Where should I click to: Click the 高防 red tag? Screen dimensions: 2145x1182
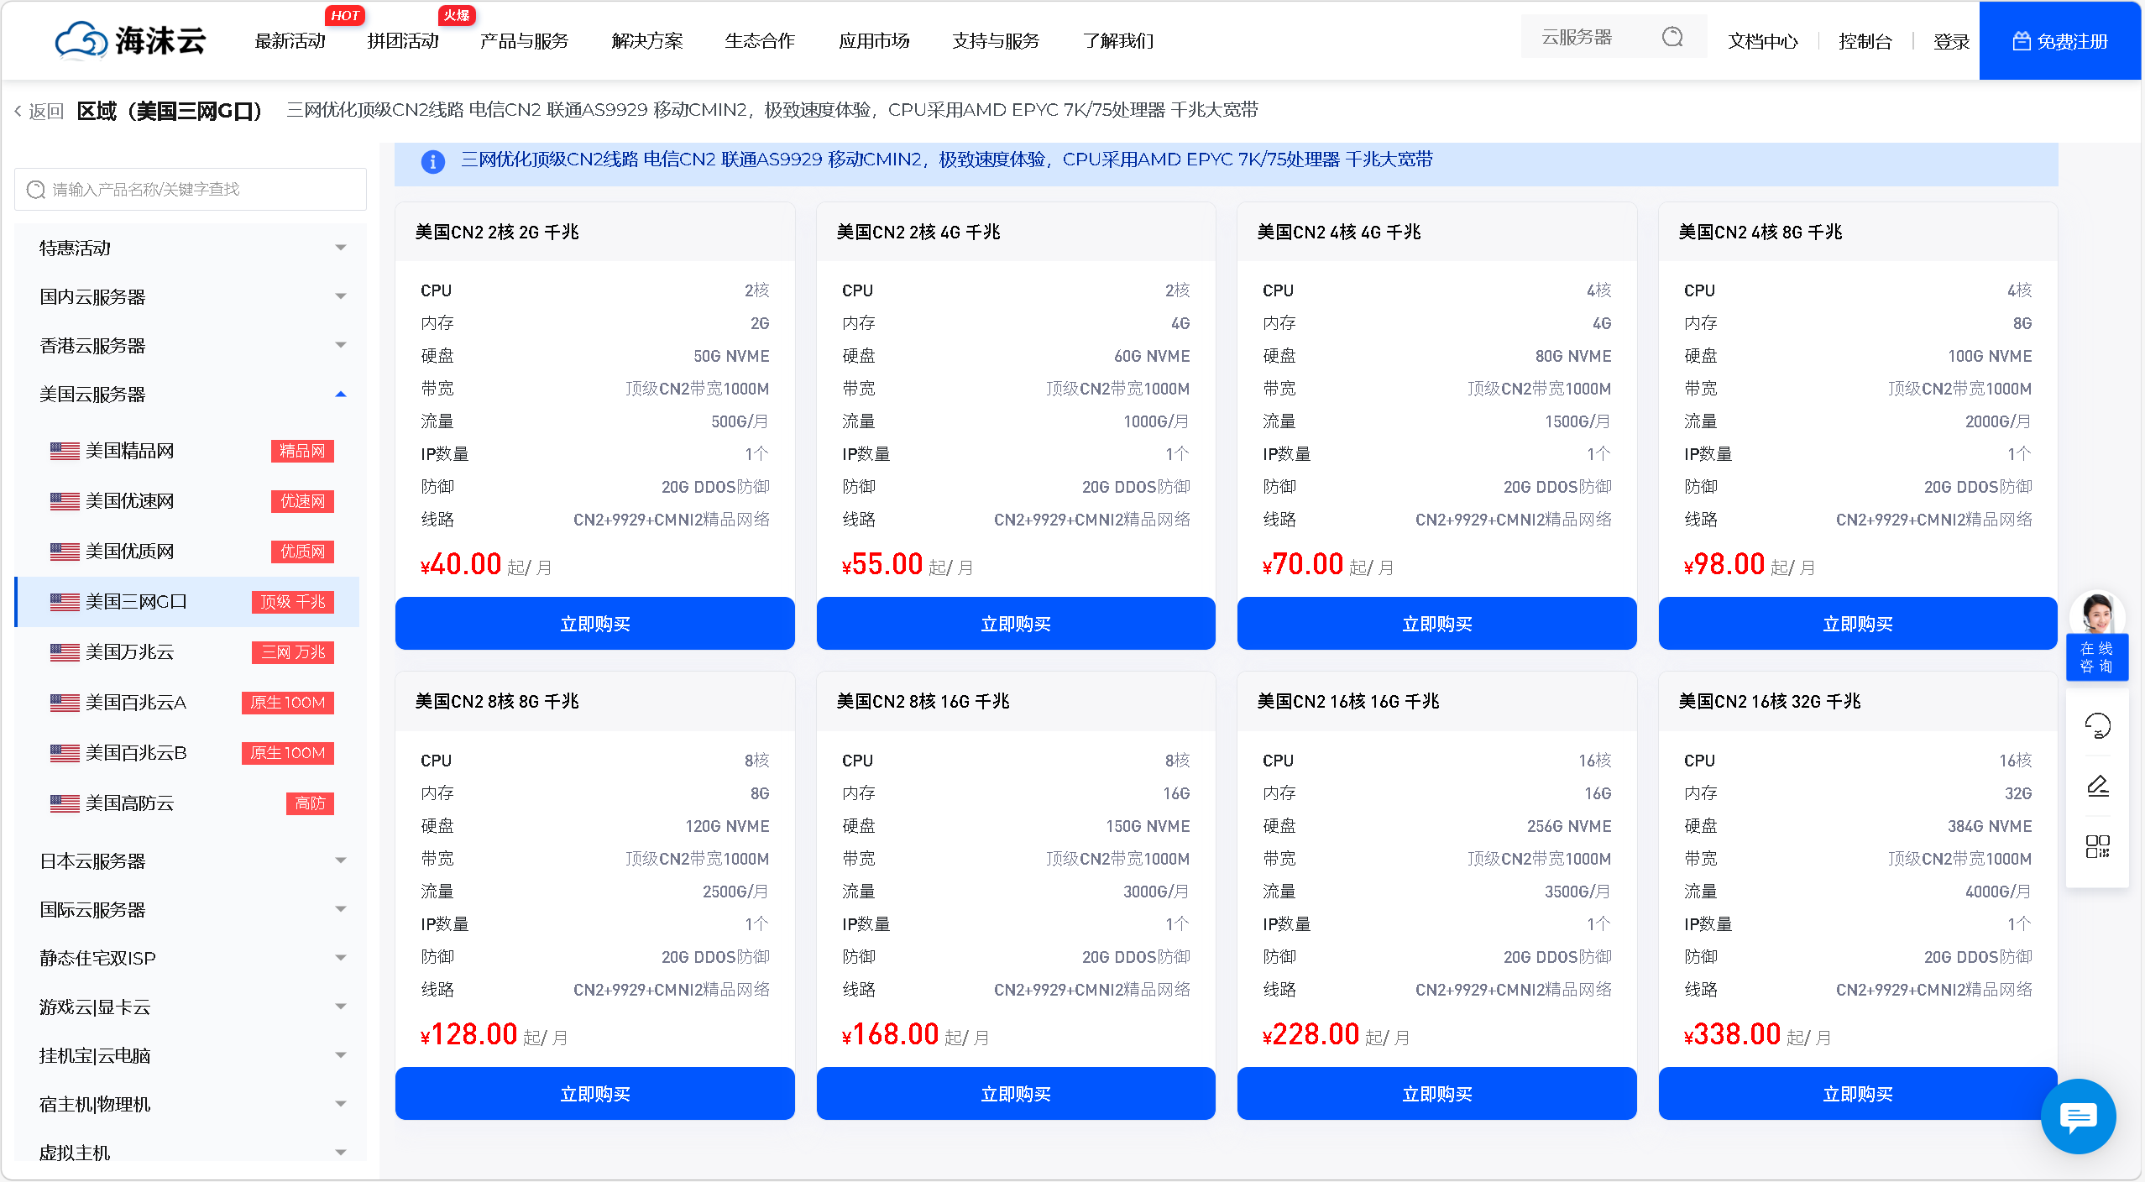[310, 803]
